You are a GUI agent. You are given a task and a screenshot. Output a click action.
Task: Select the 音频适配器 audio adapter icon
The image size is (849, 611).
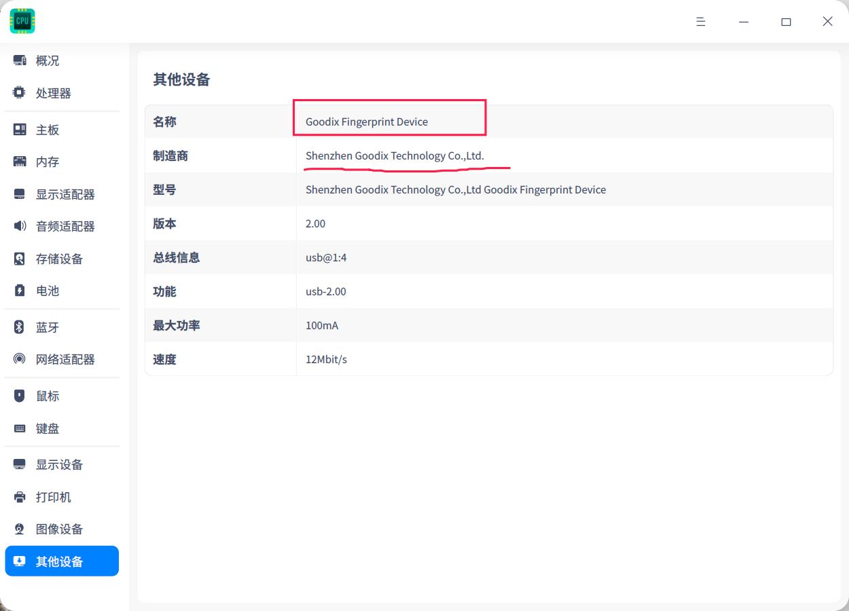(20, 226)
